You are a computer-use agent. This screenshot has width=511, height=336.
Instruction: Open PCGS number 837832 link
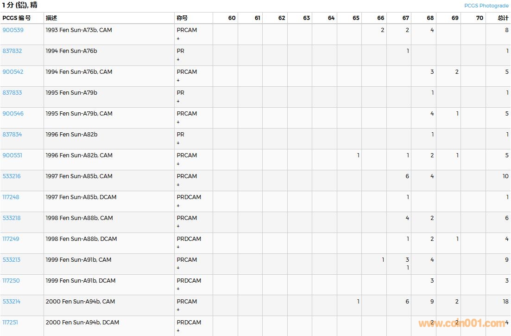13,51
